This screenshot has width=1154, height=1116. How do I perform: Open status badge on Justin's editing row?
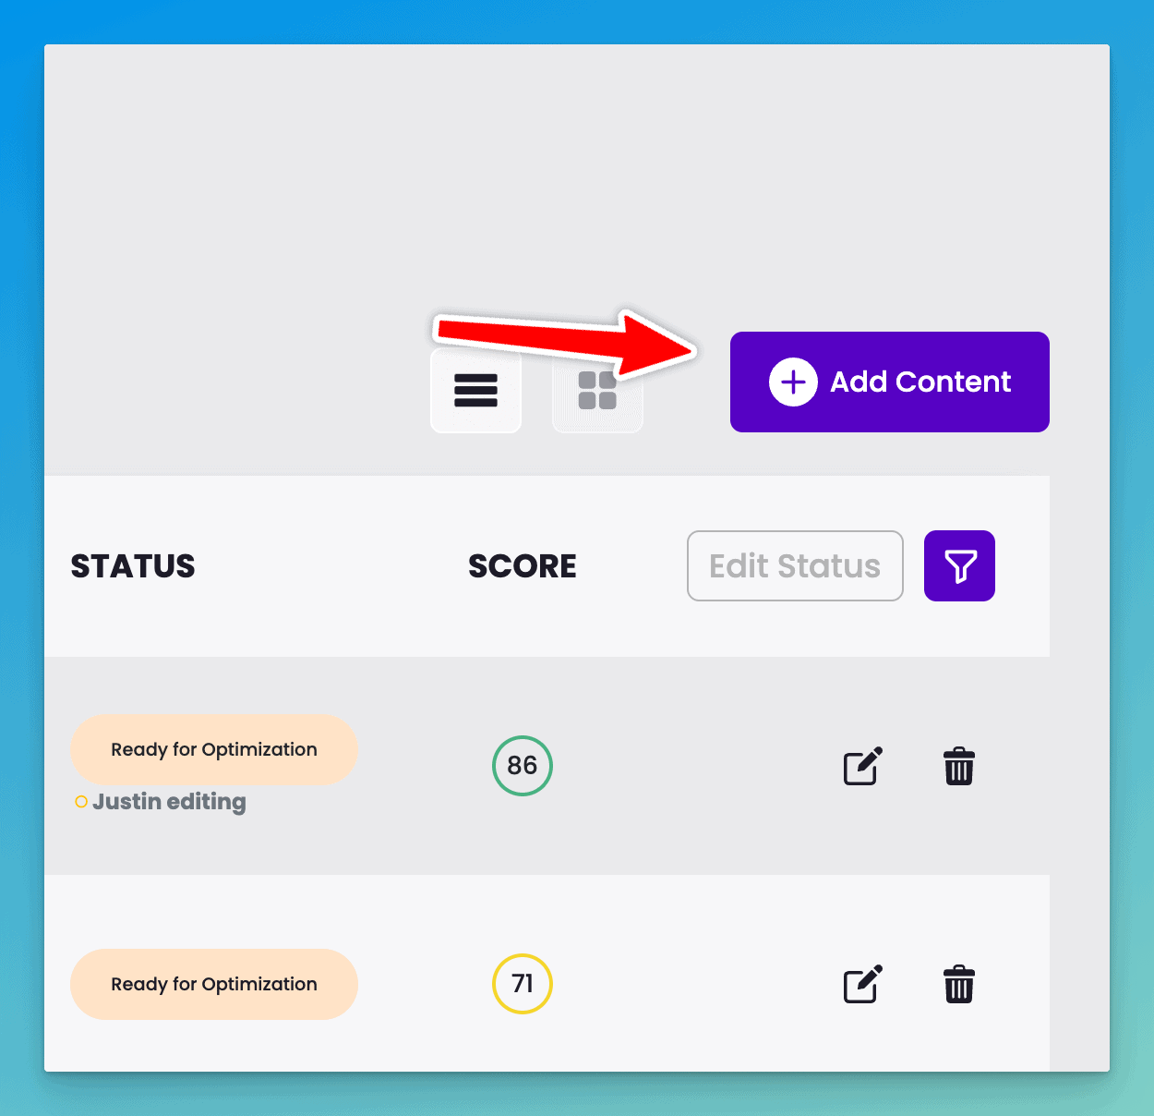214,749
